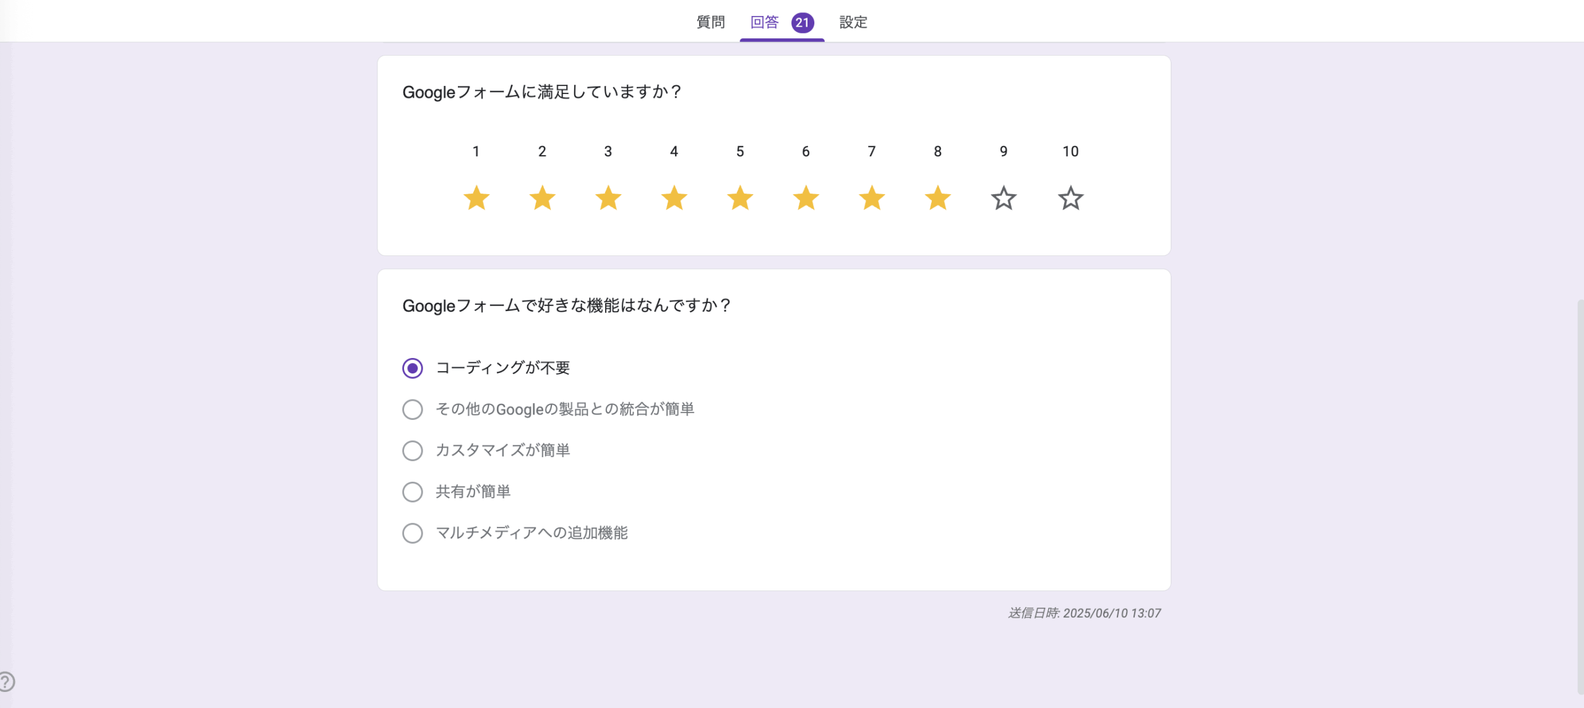The height and width of the screenshot is (708, 1584).
Task: Switch to the 設定 tab
Action: [853, 22]
